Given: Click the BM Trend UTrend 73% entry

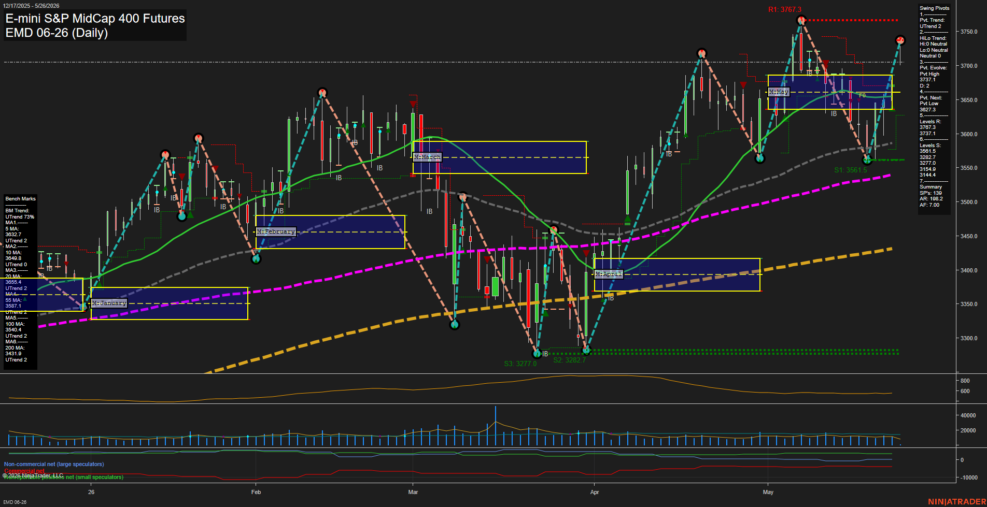Looking at the screenshot, I should click(20, 214).
